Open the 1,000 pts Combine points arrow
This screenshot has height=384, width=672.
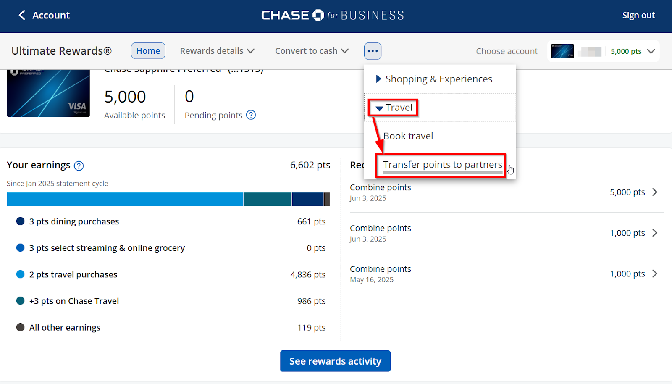click(x=655, y=274)
